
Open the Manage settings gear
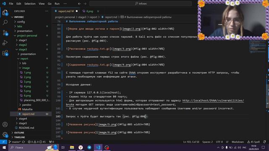tap(5, 135)
